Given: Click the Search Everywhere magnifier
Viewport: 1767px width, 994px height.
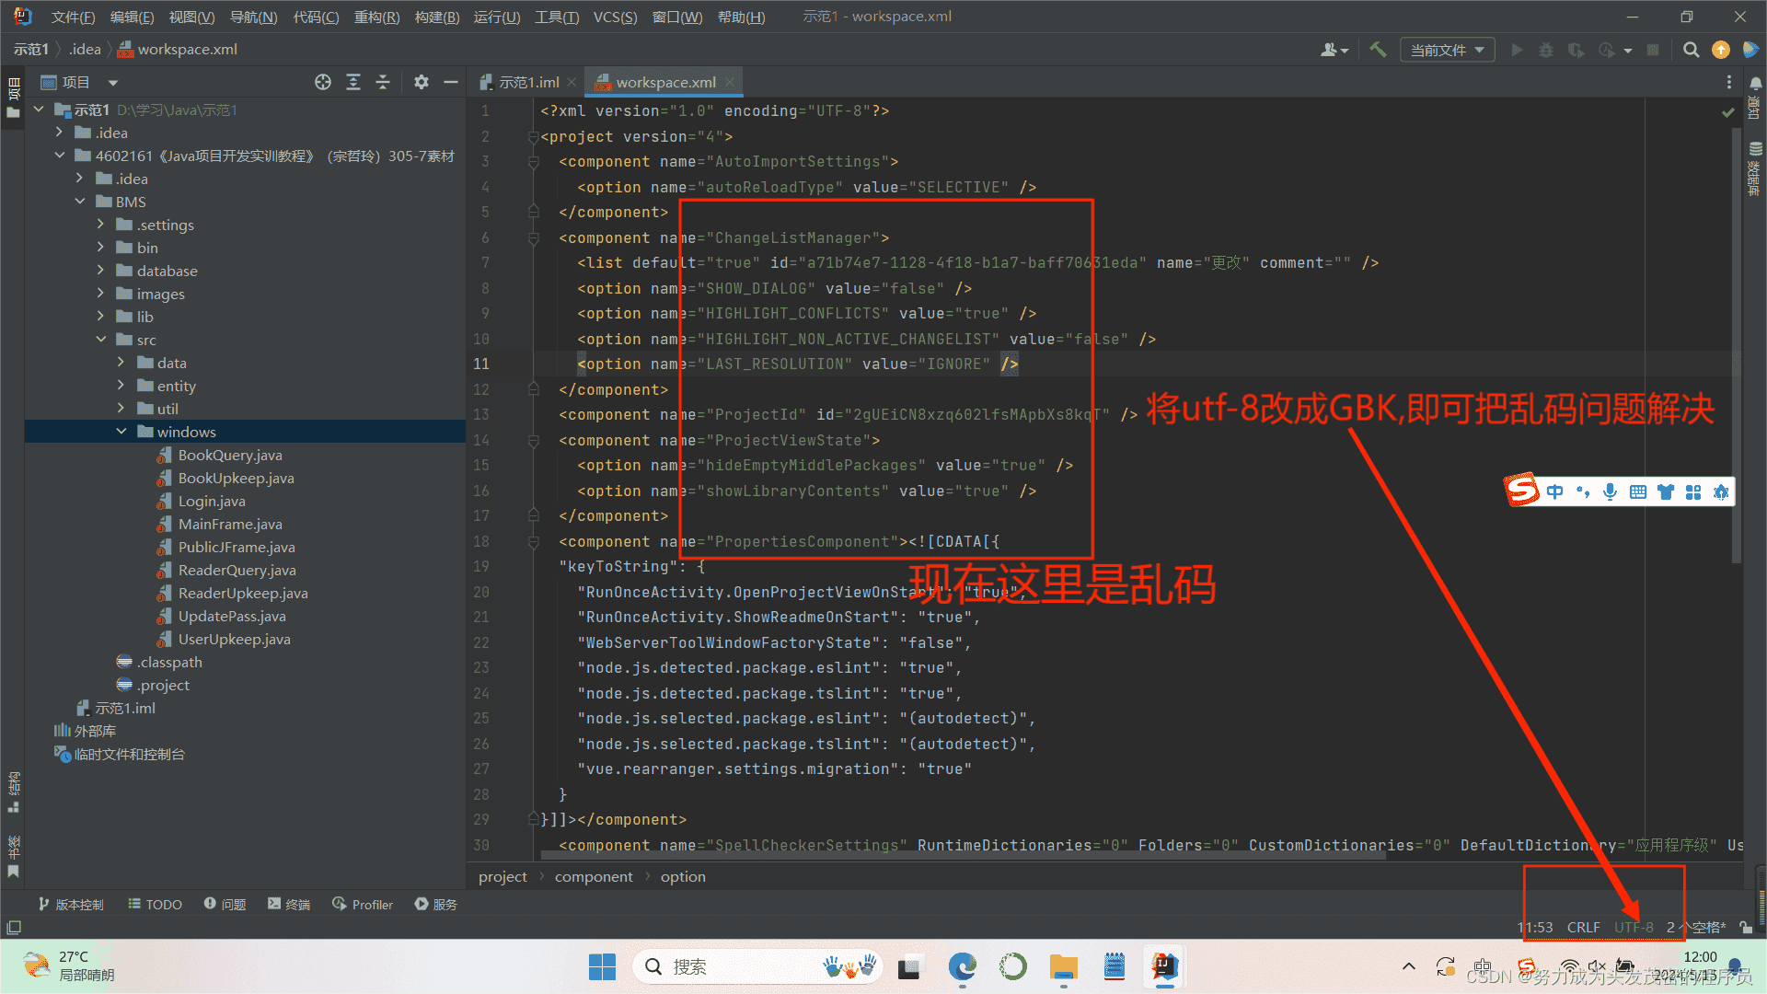Looking at the screenshot, I should [1692, 50].
